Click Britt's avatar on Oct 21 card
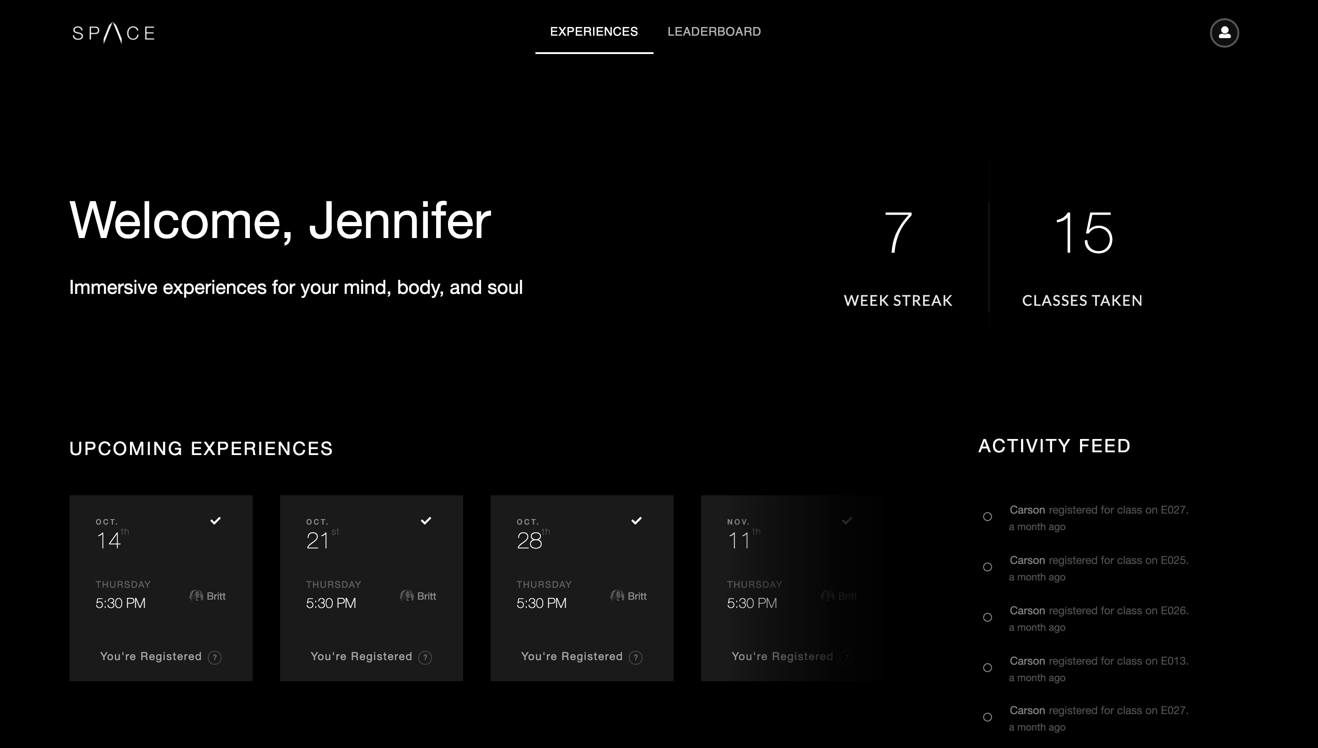The image size is (1318, 748). (407, 596)
